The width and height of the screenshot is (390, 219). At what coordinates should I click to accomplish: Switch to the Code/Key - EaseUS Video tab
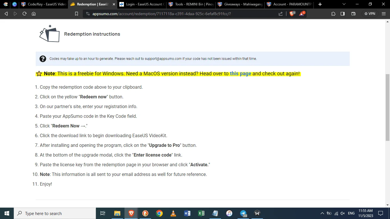(44, 4)
